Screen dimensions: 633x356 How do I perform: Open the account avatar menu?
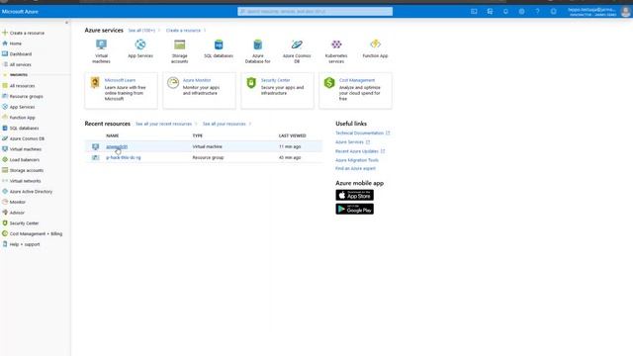(x=625, y=12)
